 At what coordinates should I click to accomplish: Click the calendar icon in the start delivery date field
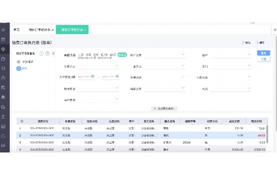coord(93,76)
